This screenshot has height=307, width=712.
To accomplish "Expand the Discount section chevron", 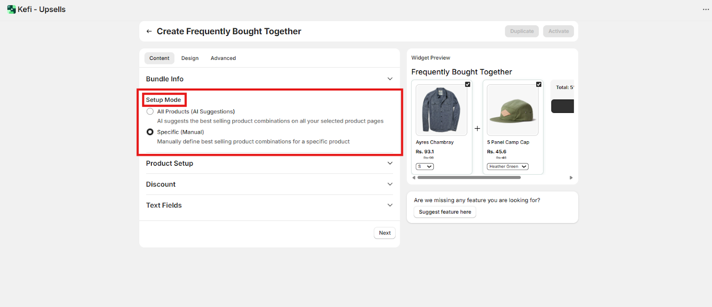I will pos(390,184).
